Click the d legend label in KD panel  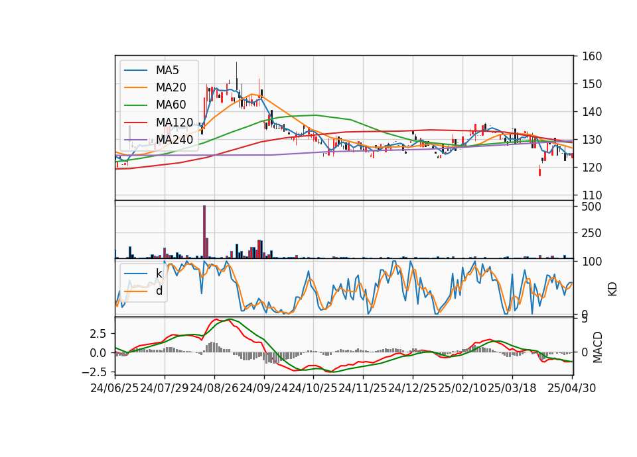pos(159,291)
